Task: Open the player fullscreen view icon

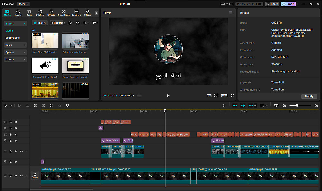Action: coord(232,96)
